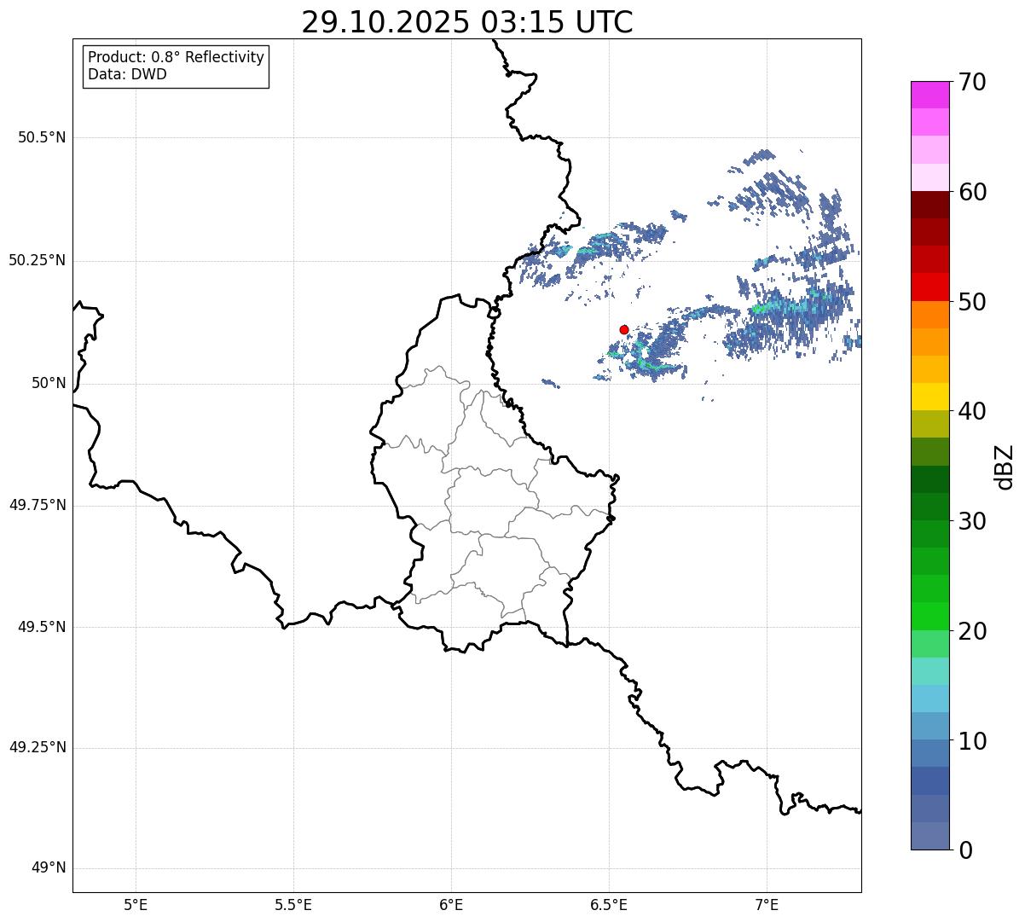Click the 6°E longitude label
This screenshot has height=922, width=1025.
(451, 905)
